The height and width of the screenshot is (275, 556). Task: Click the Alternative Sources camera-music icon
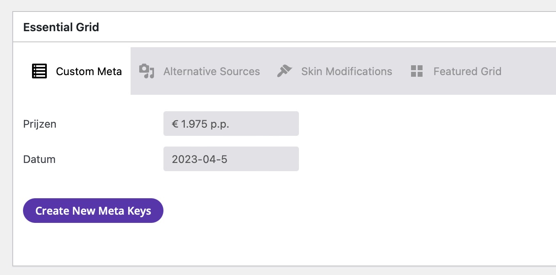(146, 71)
